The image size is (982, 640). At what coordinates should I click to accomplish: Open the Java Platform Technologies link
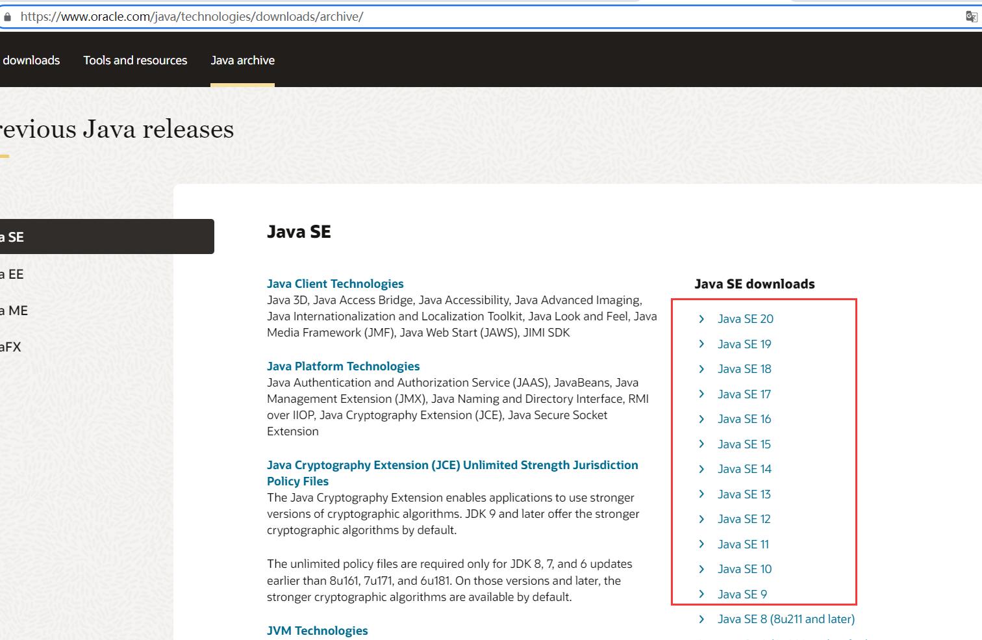coord(343,366)
